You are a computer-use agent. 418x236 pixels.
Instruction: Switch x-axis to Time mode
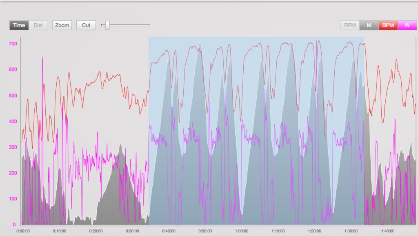[x=19, y=25]
